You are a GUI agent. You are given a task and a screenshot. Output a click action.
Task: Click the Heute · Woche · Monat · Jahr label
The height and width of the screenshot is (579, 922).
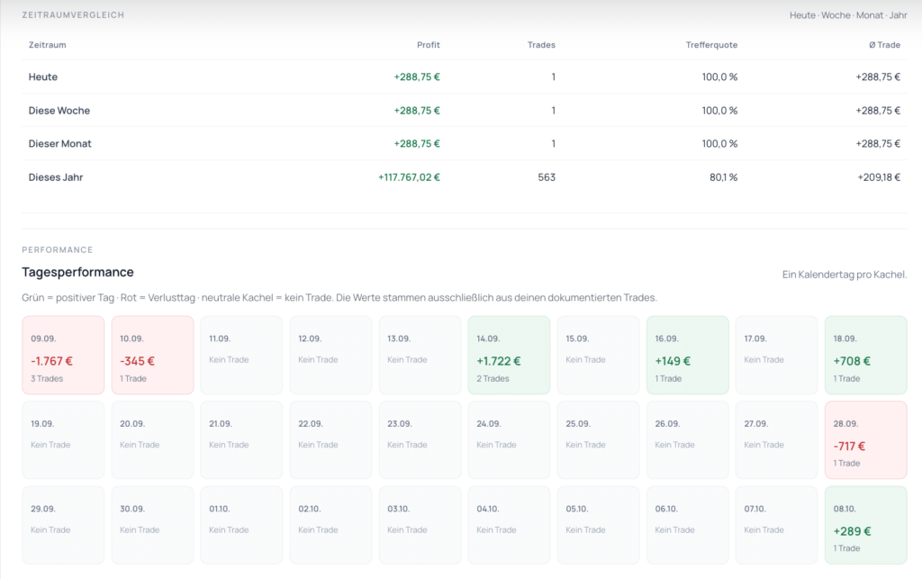tap(848, 15)
